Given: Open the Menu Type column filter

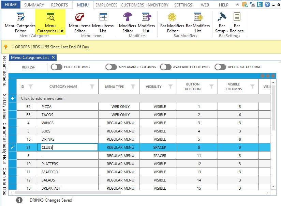Looking at the screenshot, I should (x=133, y=86).
